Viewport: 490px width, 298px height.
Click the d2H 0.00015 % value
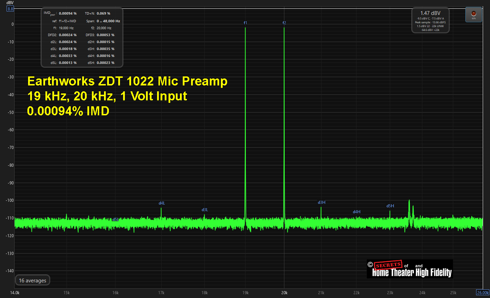pos(105,42)
